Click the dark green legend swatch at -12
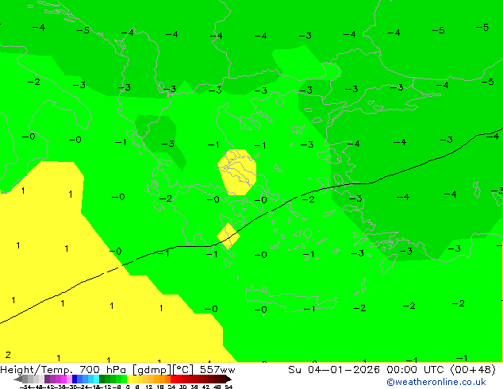503x389 pixels. click(102, 379)
